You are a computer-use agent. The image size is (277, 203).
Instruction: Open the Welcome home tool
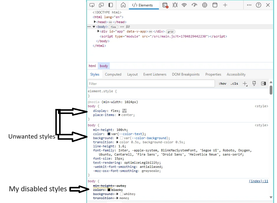123,5
